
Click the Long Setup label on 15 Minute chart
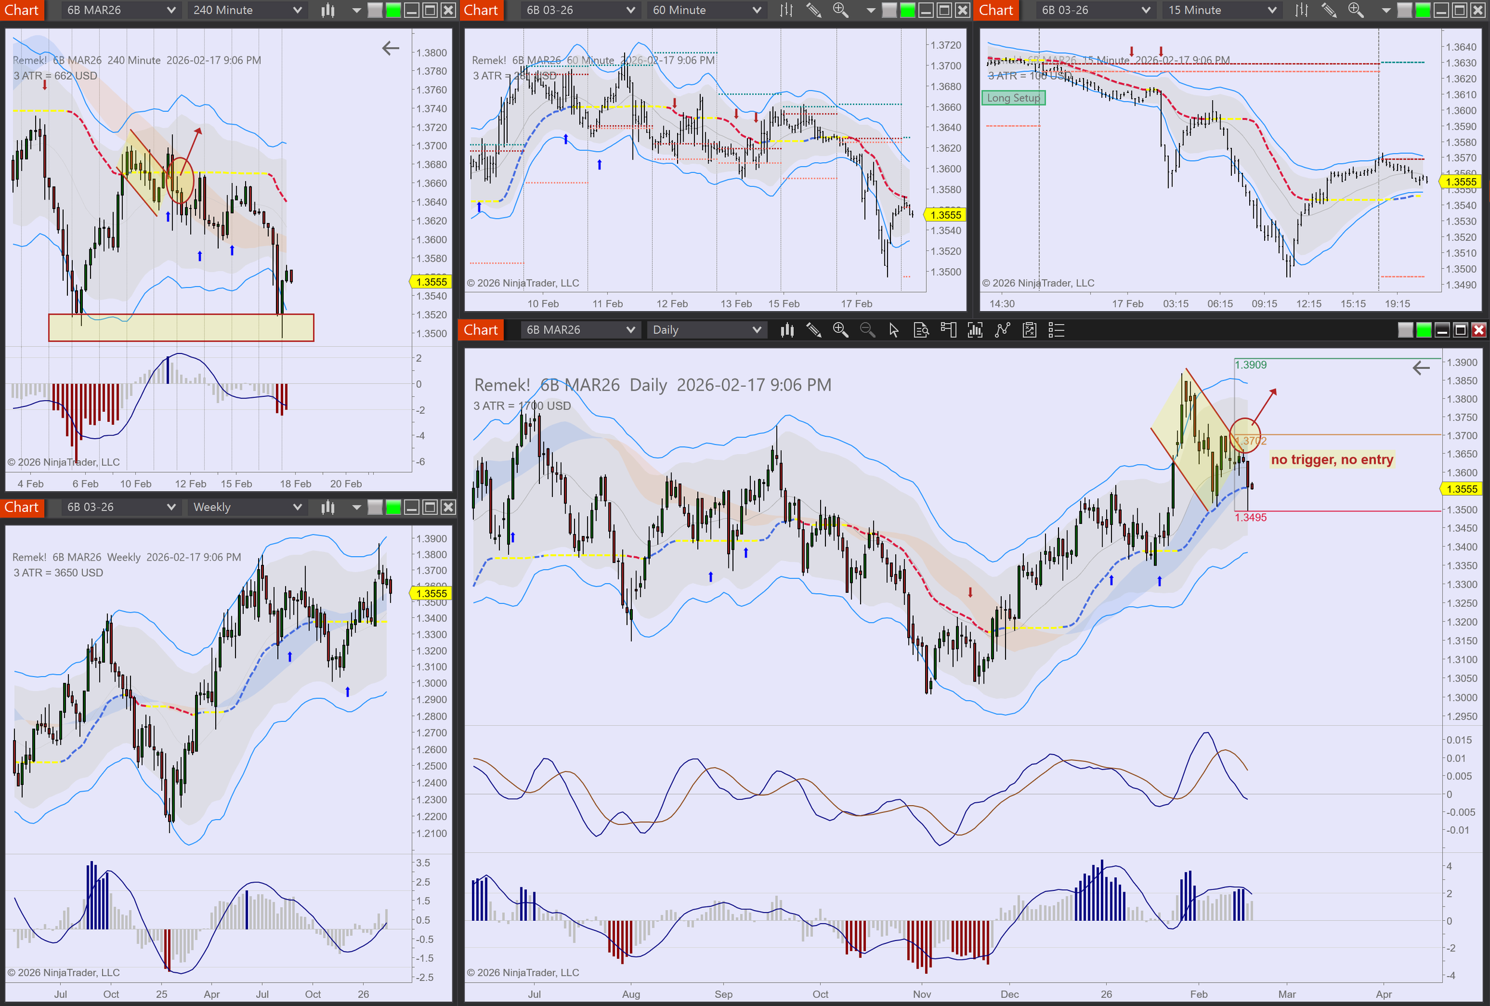pyautogui.click(x=1013, y=98)
